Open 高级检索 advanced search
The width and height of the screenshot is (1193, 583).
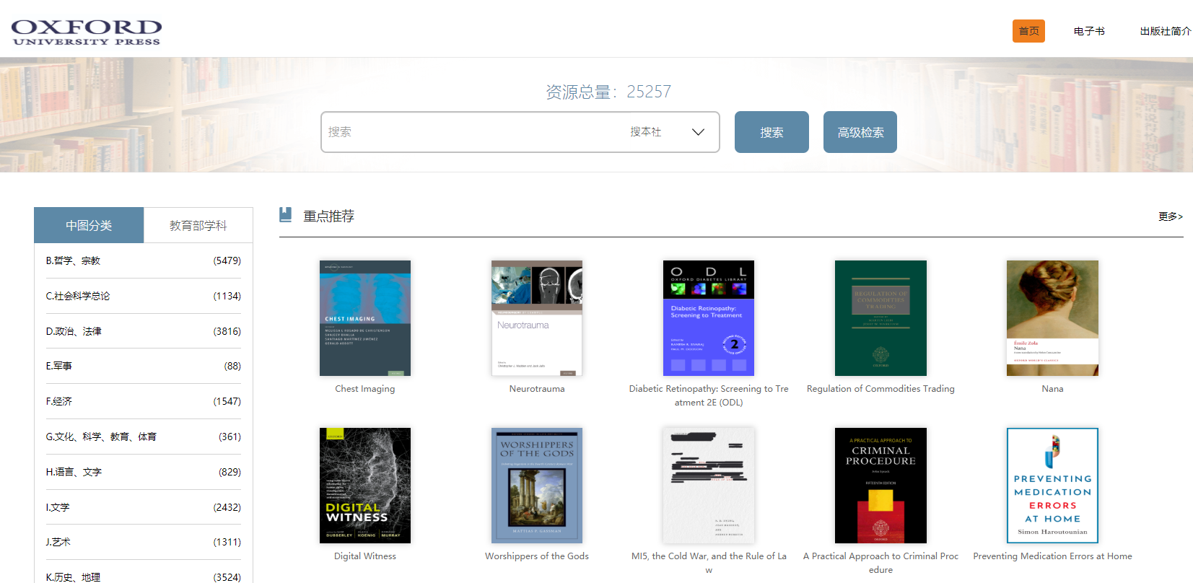(x=860, y=132)
